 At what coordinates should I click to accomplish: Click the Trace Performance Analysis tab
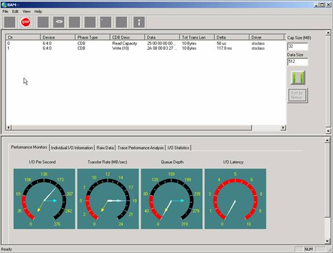point(141,148)
